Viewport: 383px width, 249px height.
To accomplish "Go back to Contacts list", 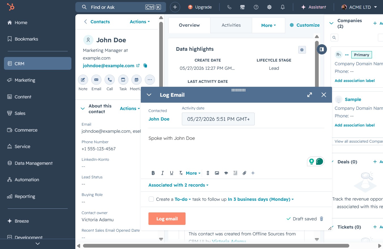I will (x=97, y=22).
